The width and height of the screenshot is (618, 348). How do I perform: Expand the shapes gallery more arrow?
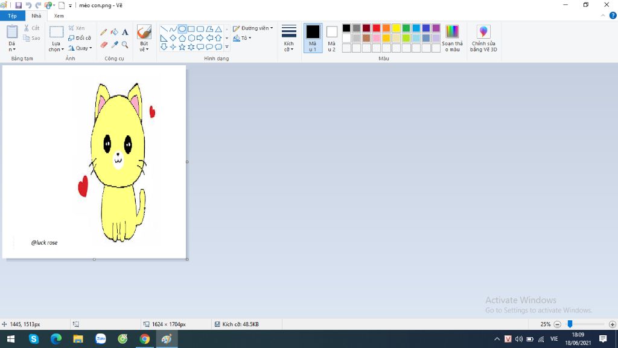point(227,47)
